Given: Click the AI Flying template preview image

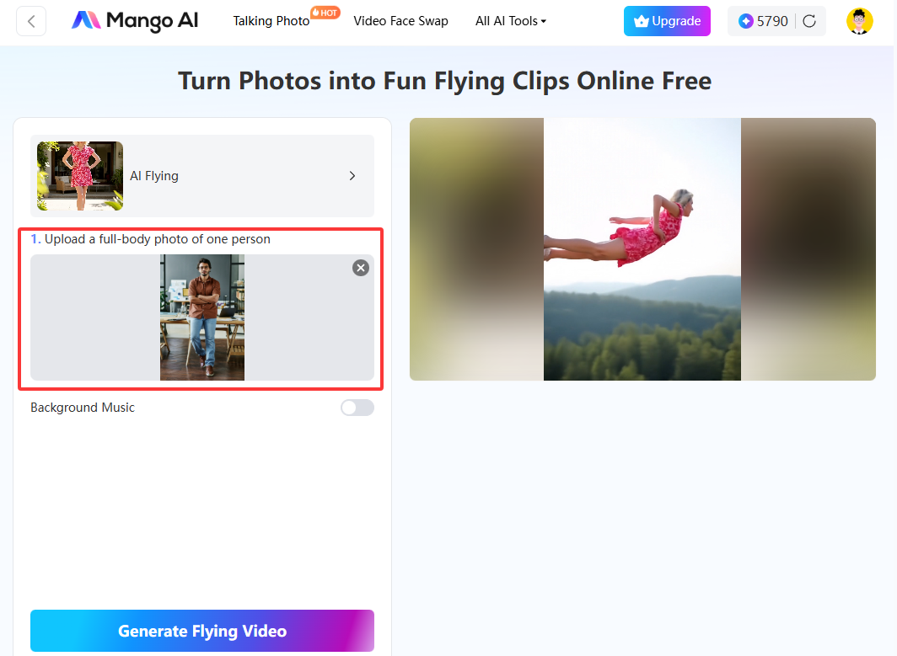Looking at the screenshot, I should 78,176.
